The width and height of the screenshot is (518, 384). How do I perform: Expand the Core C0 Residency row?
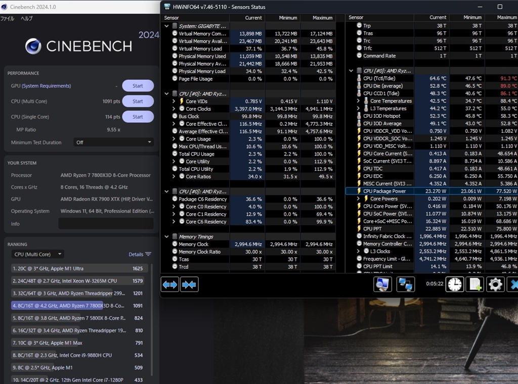coord(174,207)
